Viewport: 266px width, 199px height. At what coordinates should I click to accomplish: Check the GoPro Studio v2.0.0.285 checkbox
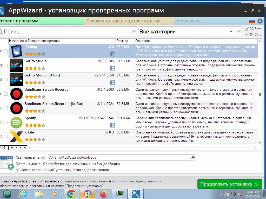click(x=6, y=65)
